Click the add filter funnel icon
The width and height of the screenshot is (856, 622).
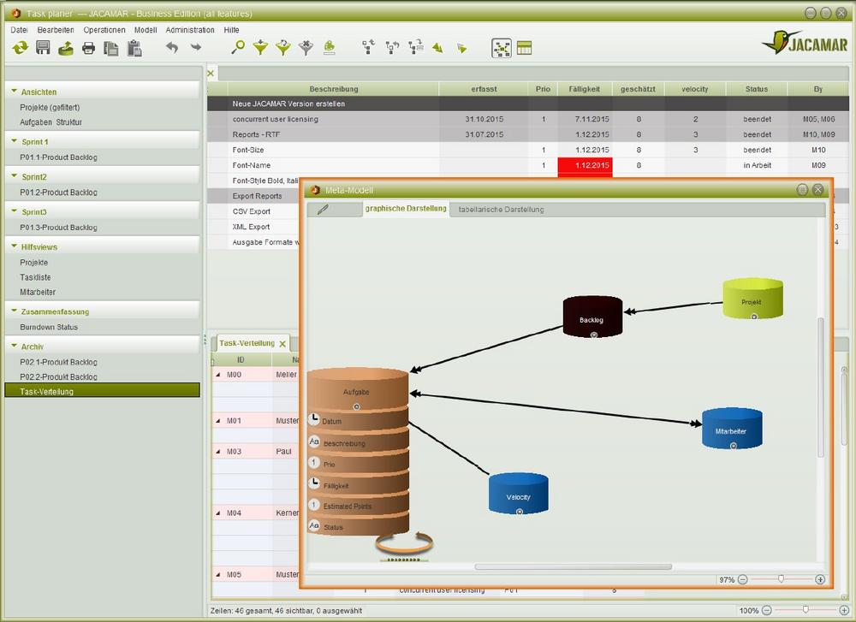pyautogui.click(x=260, y=48)
